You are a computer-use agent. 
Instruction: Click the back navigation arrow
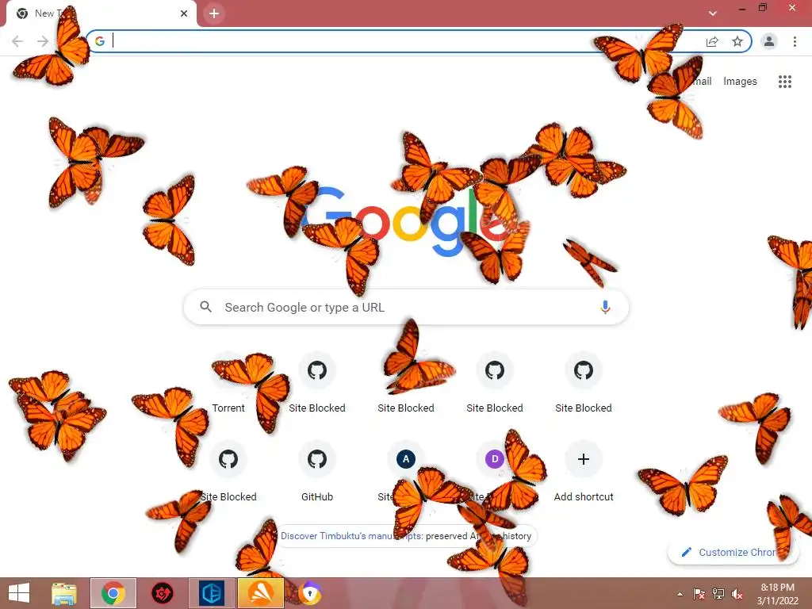[x=17, y=41]
